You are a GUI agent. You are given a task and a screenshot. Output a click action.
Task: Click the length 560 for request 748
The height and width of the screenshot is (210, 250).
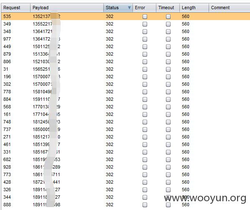pyautogui.click(x=186, y=122)
